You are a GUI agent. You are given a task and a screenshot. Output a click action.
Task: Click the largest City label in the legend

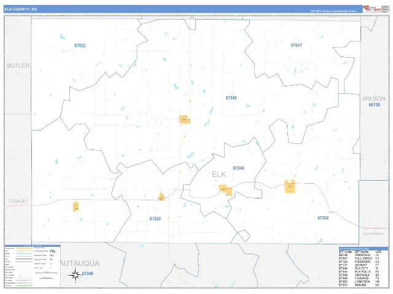click(x=53, y=251)
